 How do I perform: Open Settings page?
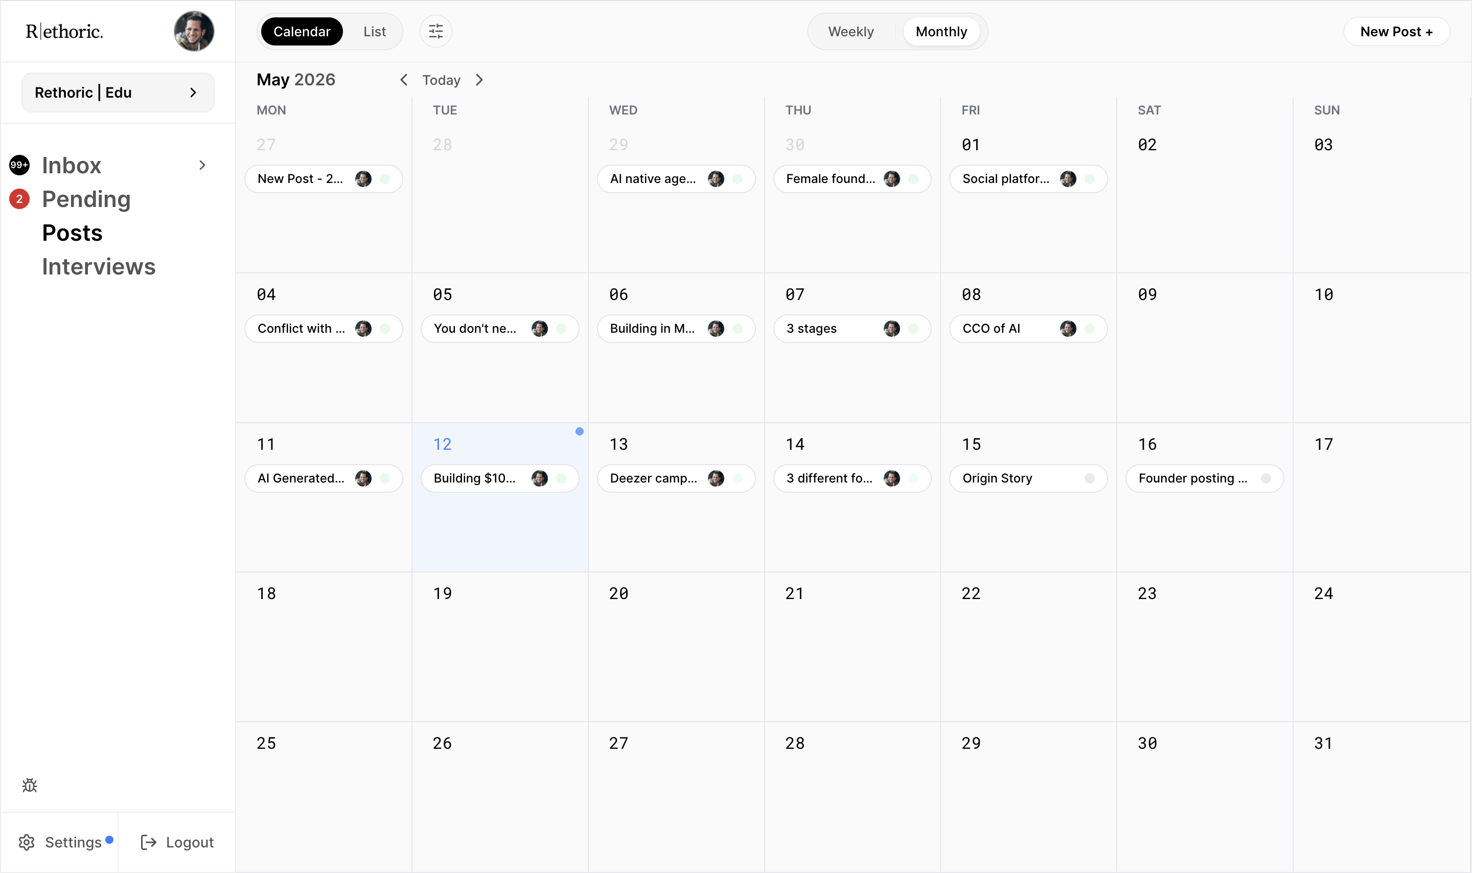[x=59, y=842]
